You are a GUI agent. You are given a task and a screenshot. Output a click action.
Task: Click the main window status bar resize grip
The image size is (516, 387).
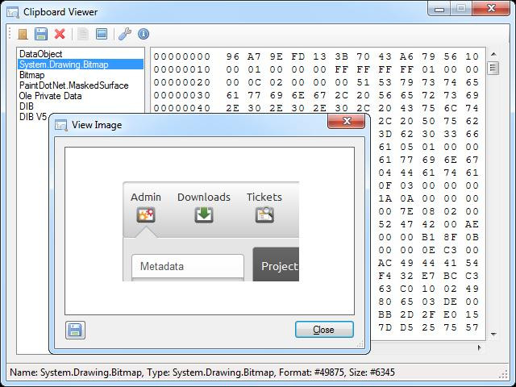point(503,374)
